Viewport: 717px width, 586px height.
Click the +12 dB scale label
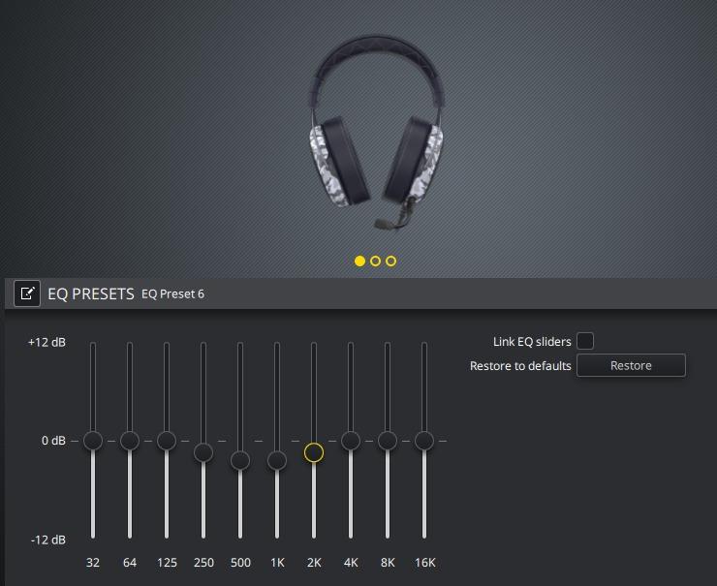click(x=47, y=342)
